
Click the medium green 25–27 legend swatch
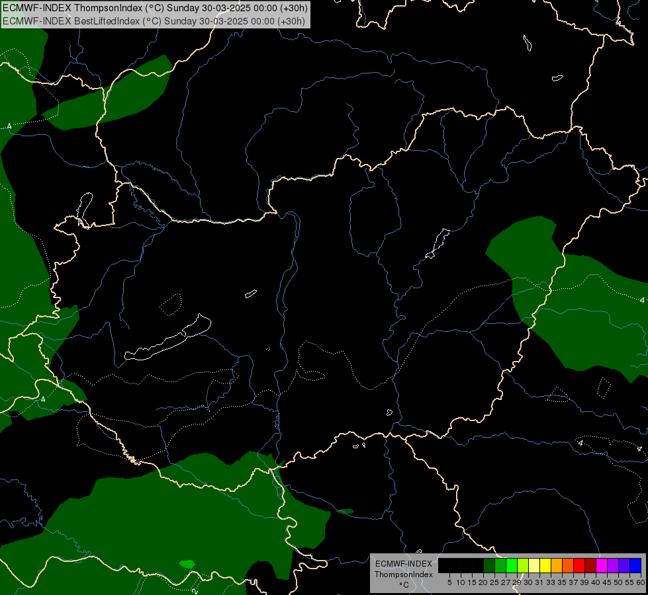(500, 565)
